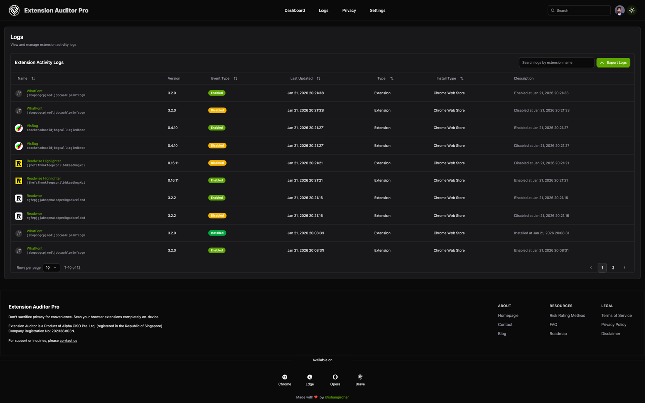The image size is (645, 403).
Task: Open the Contact link under About
Action: click(x=505, y=325)
